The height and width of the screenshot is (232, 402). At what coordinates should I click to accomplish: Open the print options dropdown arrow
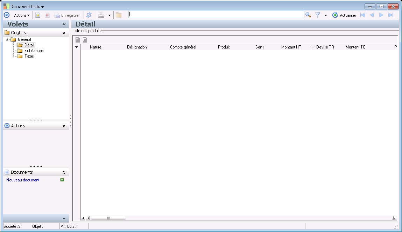pos(109,15)
